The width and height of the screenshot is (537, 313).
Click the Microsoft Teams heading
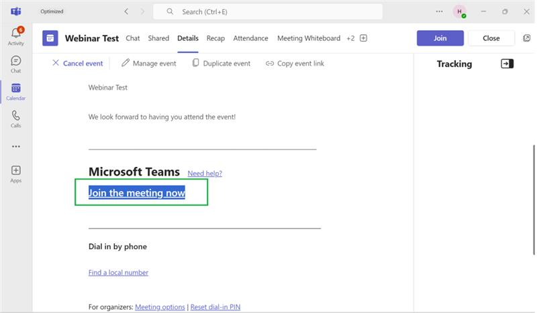coord(134,172)
